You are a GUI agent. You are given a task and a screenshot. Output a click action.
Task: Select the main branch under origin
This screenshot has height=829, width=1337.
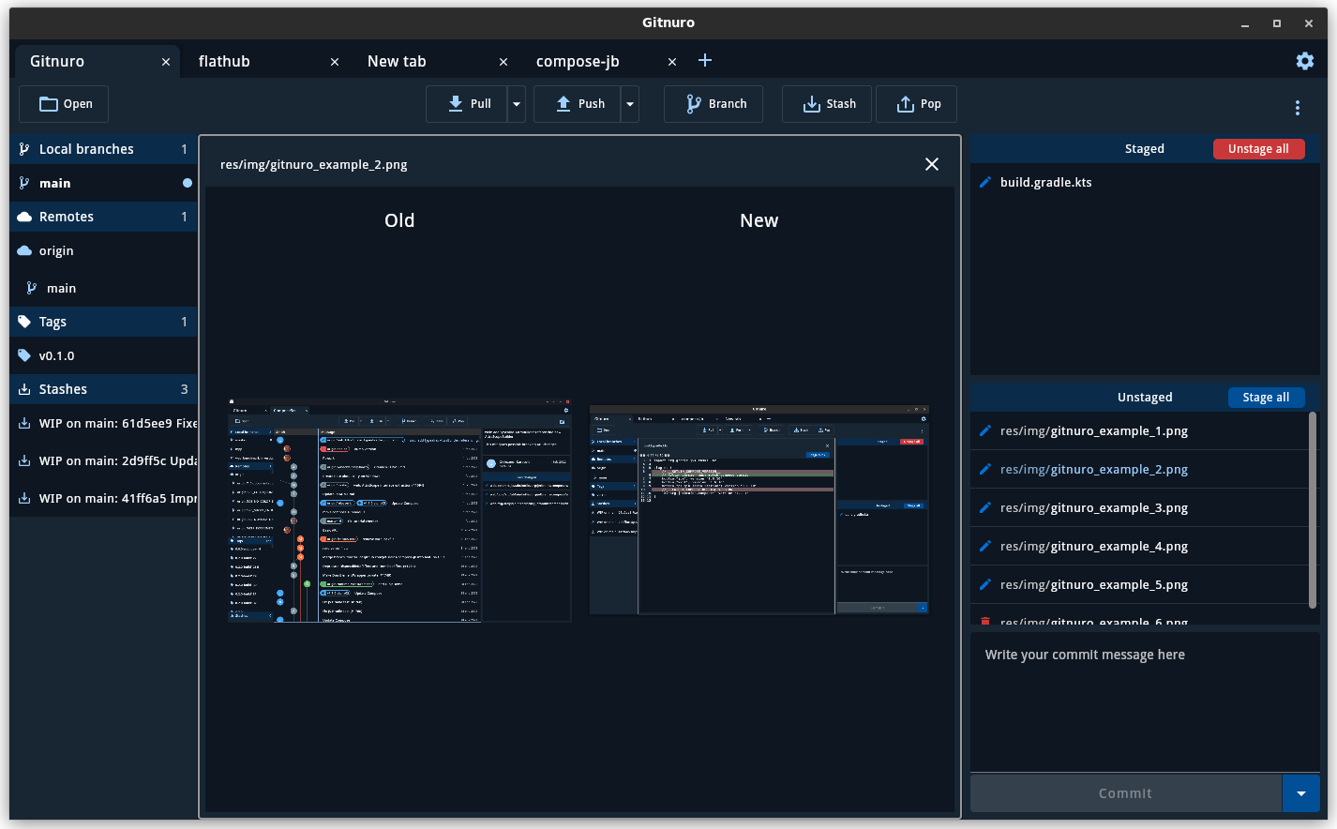(x=103, y=289)
